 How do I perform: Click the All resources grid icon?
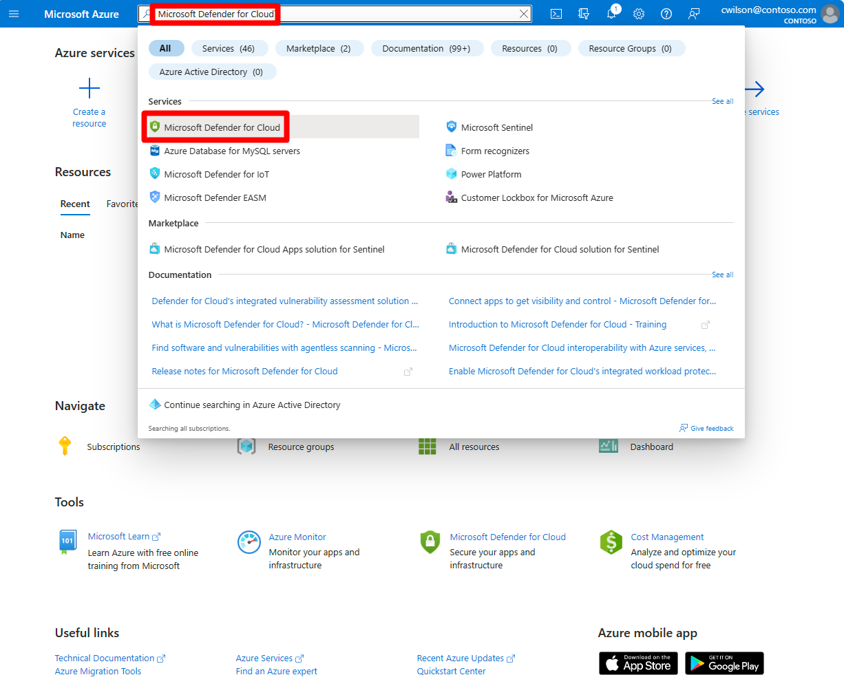click(428, 447)
